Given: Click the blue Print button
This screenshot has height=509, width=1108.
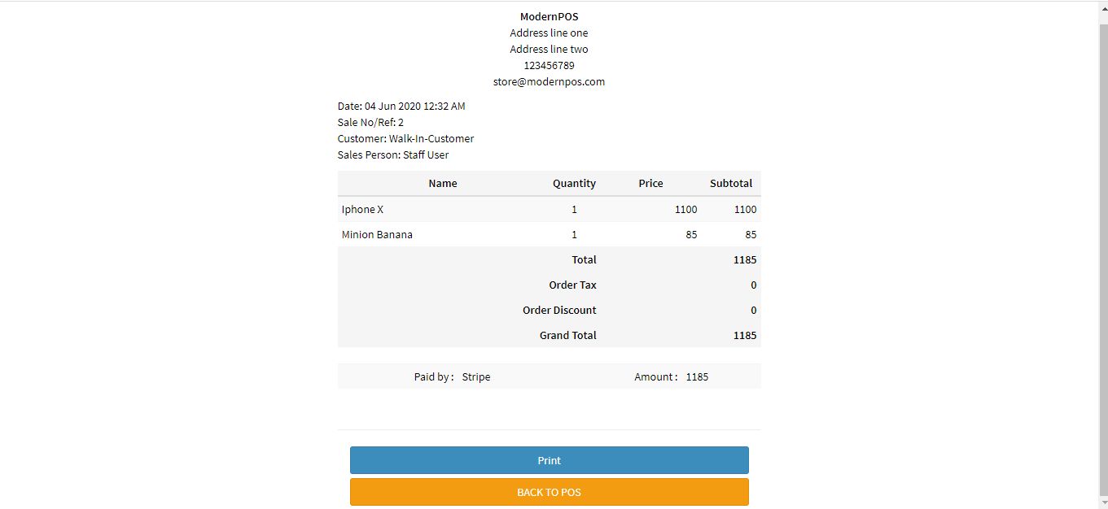Looking at the screenshot, I should pos(549,460).
